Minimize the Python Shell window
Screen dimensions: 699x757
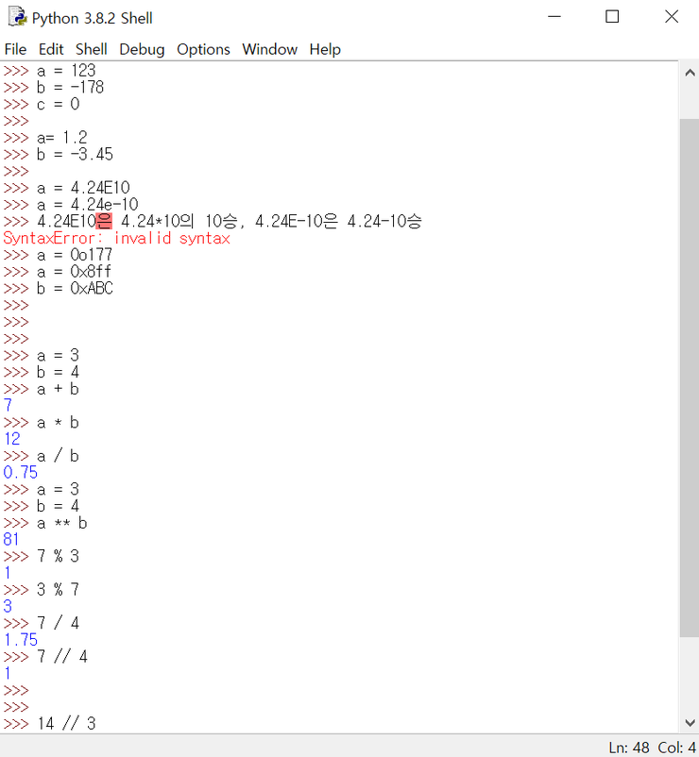(x=554, y=17)
